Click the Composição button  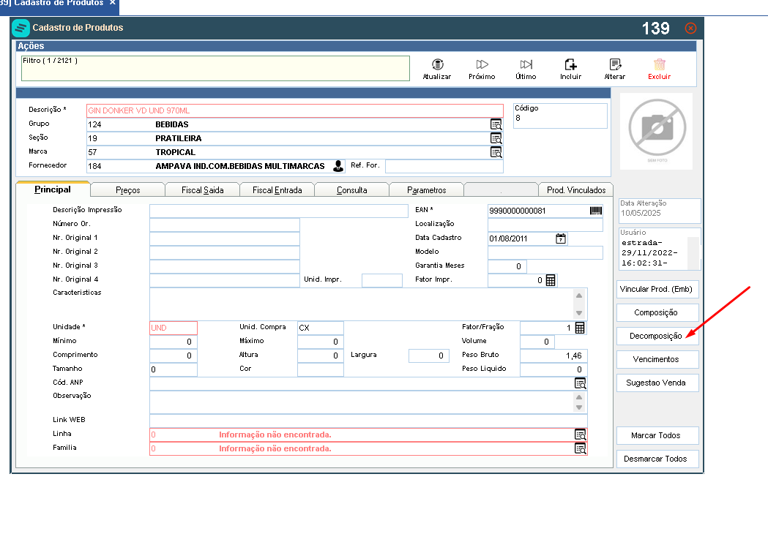[x=657, y=313]
